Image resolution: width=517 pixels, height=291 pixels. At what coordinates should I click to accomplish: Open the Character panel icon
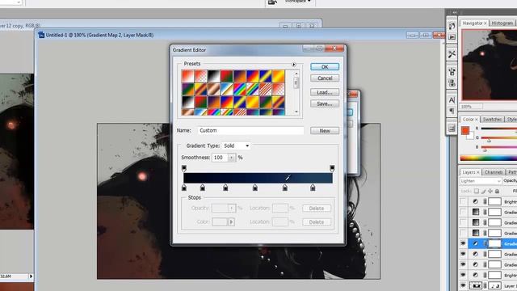coord(452,99)
